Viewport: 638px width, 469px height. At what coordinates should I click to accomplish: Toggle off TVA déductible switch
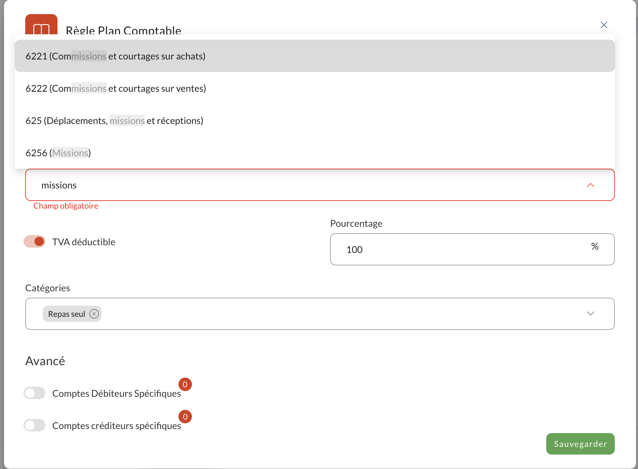[x=34, y=241]
